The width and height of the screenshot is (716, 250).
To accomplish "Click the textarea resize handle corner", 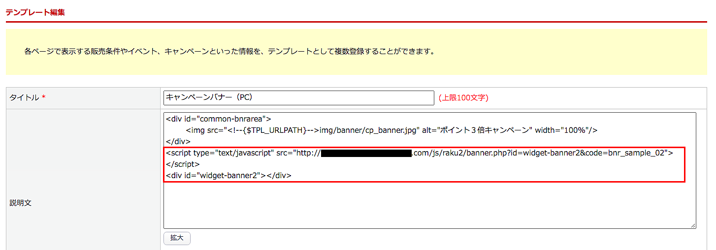I will click(693, 225).
